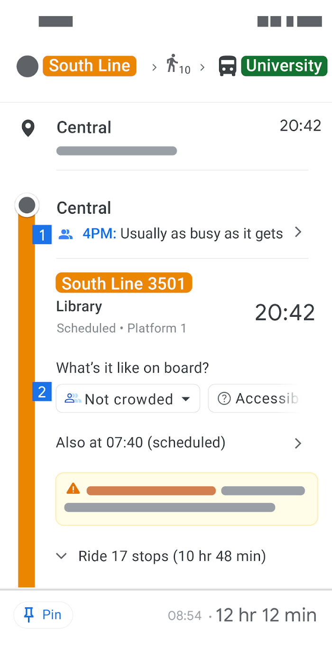The width and height of the screenshot is (332, 660).
Task: Click the warning triangle in the alert box
Action: [73, 488]
